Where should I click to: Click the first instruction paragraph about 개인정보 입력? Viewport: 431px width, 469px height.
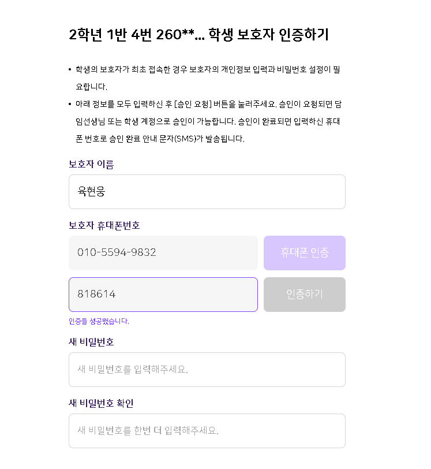(208, 78)
